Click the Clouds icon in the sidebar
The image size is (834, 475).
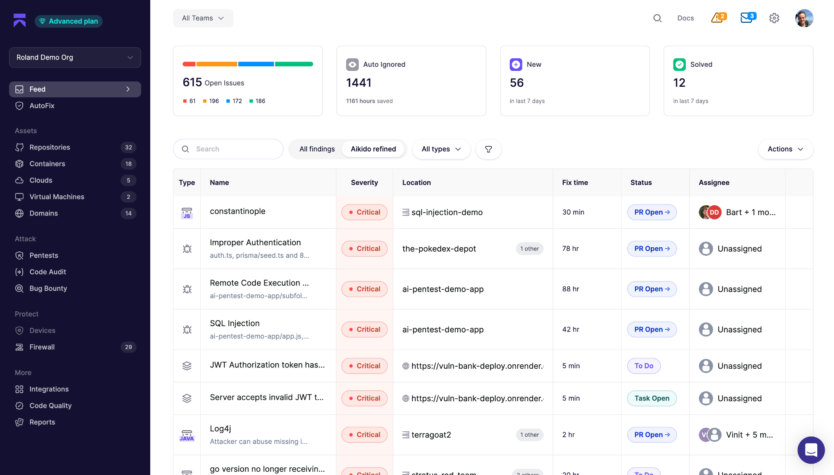tap(19, 180)
